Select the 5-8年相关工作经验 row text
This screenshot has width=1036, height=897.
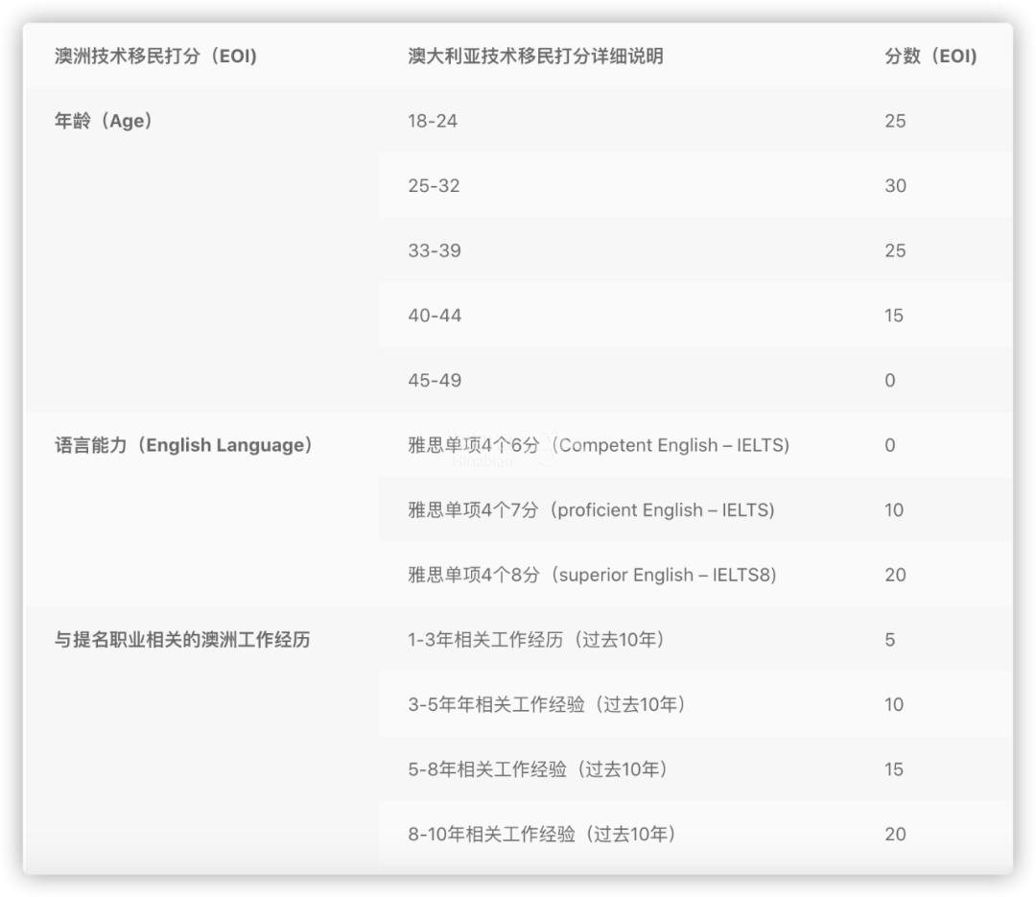coord(537,769)
